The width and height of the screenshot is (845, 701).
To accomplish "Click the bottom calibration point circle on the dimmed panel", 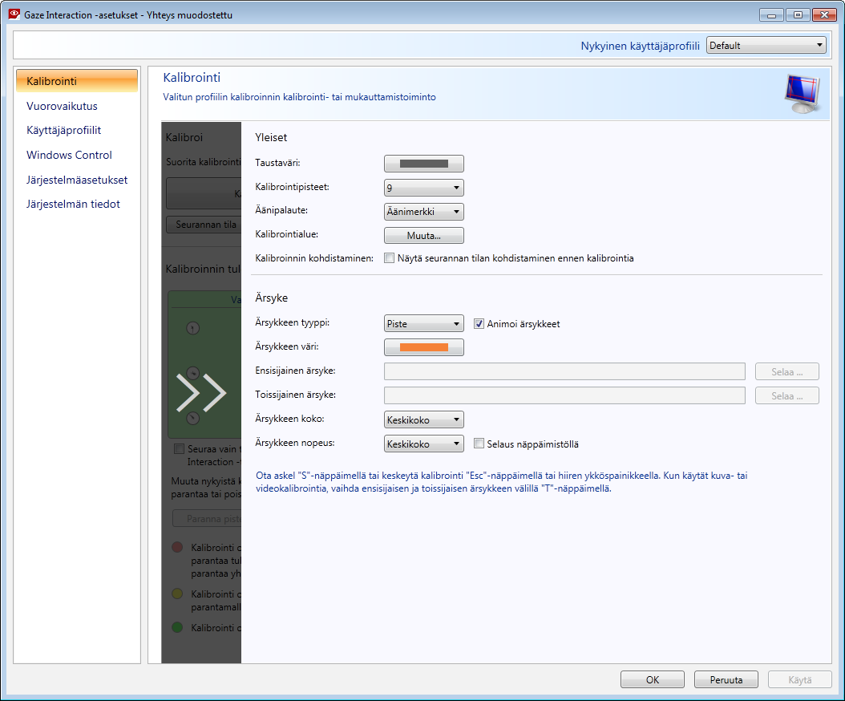I will click(x=193, y=418).
